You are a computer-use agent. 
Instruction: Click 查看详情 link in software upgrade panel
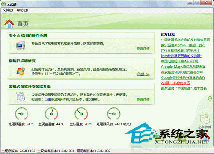[x=143, y=100]
